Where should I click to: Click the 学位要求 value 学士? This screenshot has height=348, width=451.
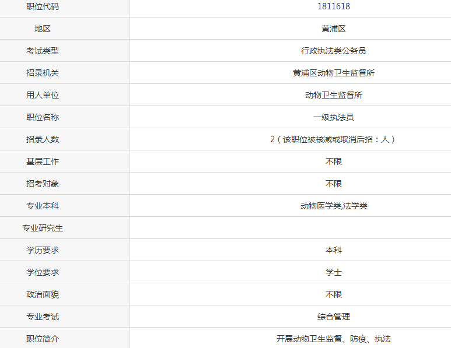click(x=334, y=272)
